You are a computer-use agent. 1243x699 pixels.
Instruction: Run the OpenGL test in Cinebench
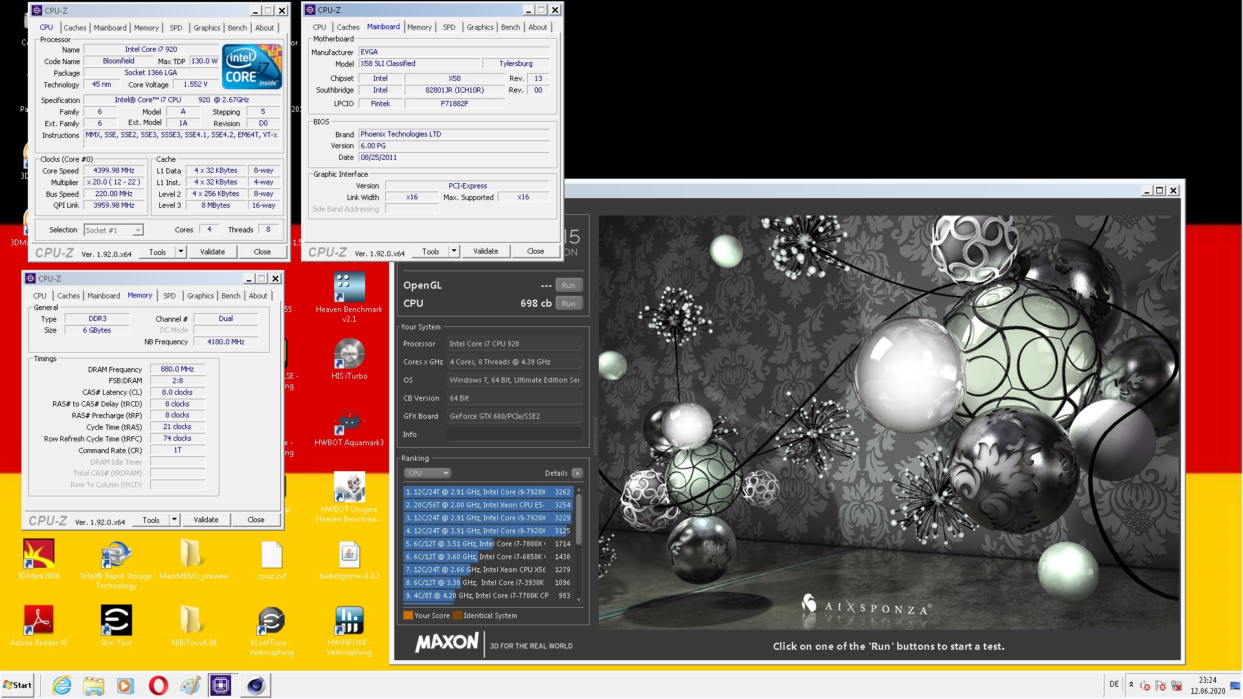click(568, 285)
